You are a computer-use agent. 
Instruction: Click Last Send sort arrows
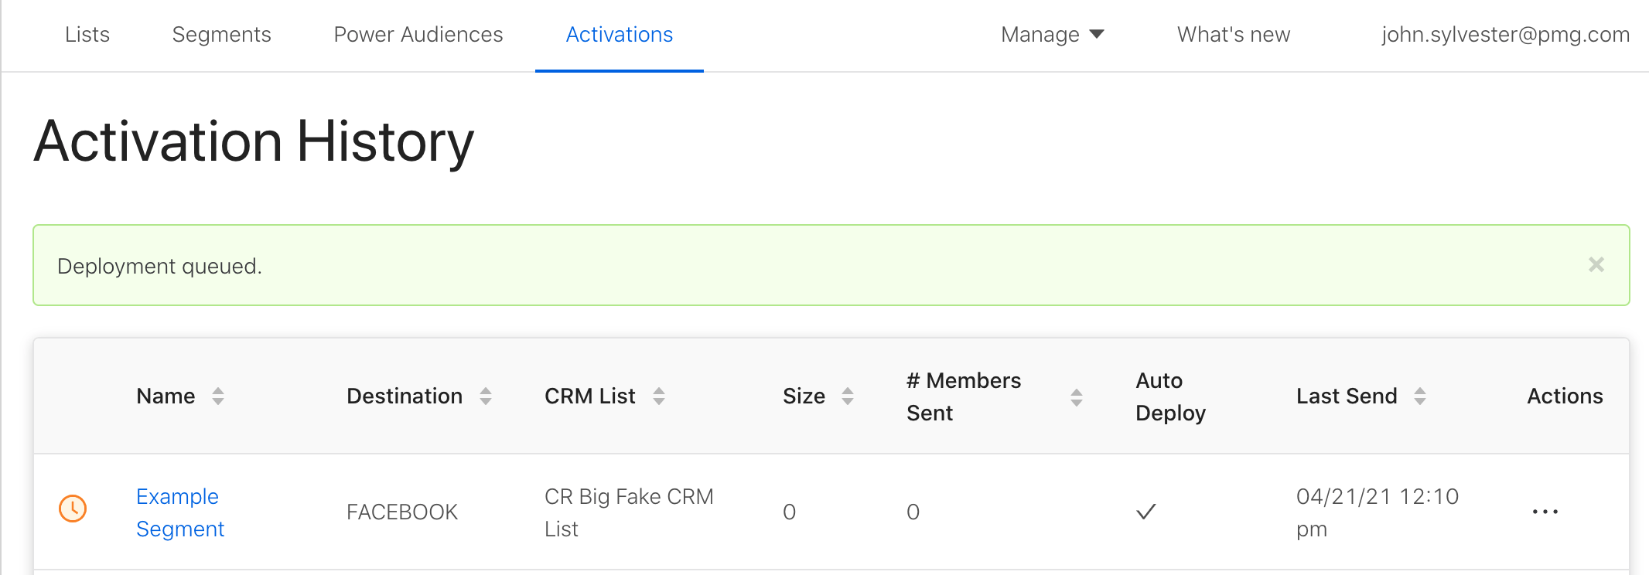point(1420,396)
